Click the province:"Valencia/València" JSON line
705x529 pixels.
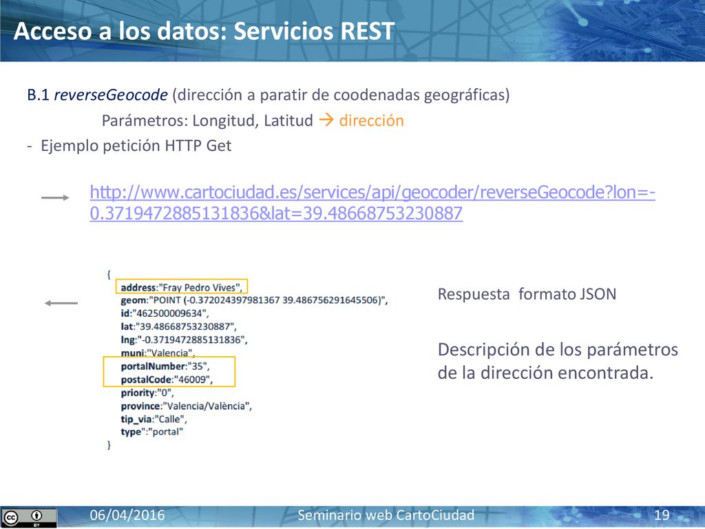coord(186,406)
